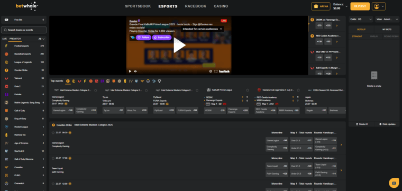The image size is (402, 191).
Task: Open PUBG sidebar category
Action: (x=24, y=175)
